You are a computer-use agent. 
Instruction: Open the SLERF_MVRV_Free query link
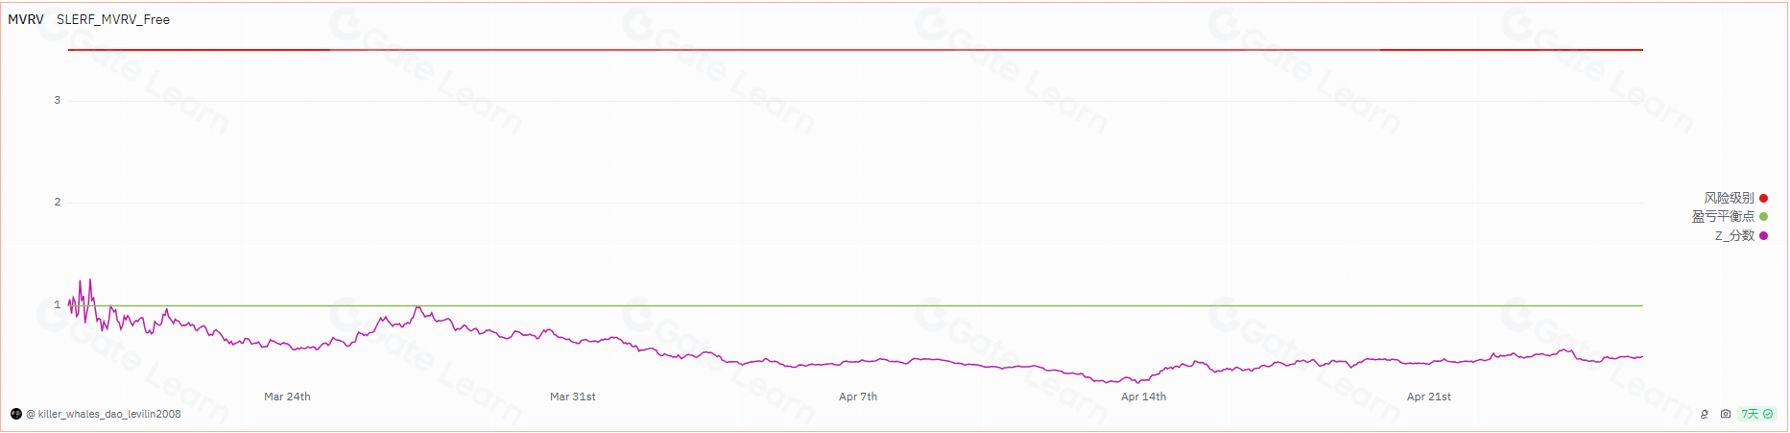tap(113, 19)
